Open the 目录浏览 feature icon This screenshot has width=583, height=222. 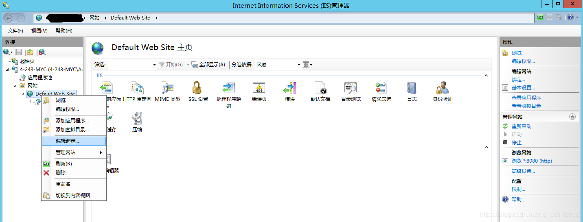coord(351,88)
